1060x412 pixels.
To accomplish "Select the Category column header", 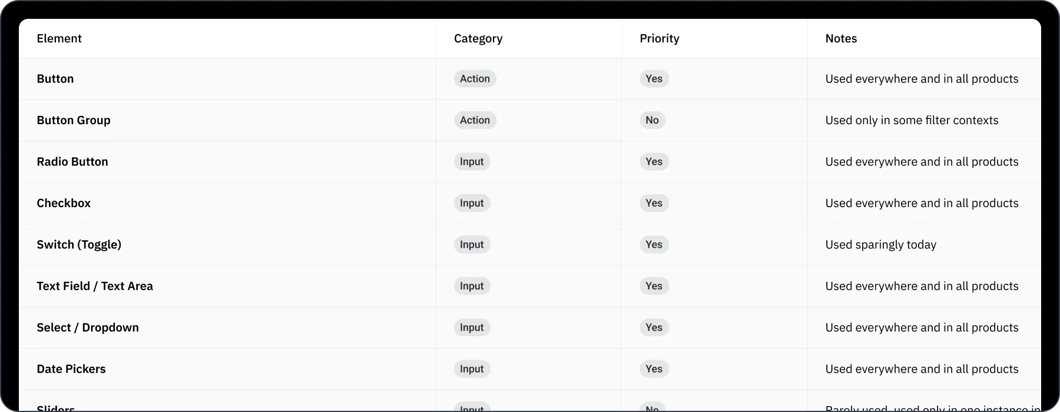I will click(x=478, y=38).
